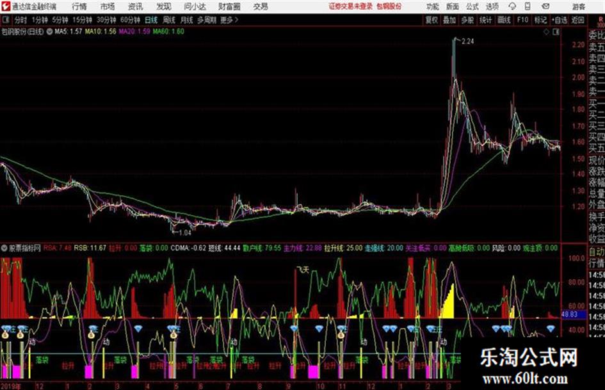
Task: Click the mobile phone icon
Action: tap(528, 6)
